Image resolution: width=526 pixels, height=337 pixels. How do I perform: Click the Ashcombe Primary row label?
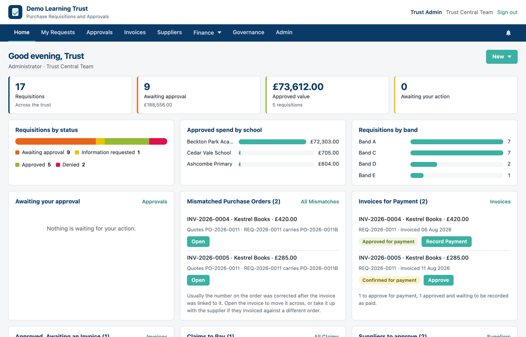pyautogui.click(x=210, y=164)
